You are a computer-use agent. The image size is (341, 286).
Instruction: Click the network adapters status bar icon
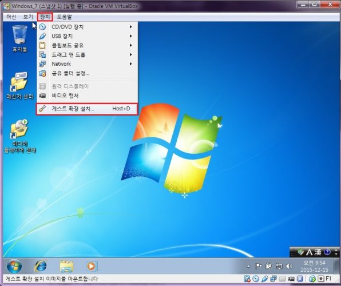[x=273, y=279]
